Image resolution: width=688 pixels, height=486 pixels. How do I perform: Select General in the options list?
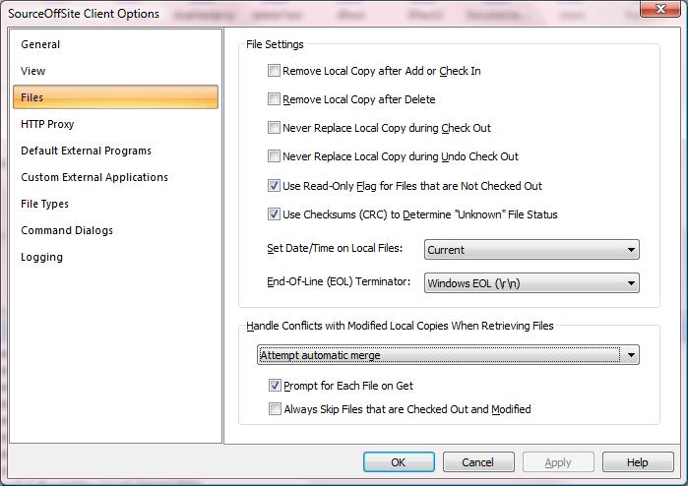pyautogui.click(x=40, y=44)
